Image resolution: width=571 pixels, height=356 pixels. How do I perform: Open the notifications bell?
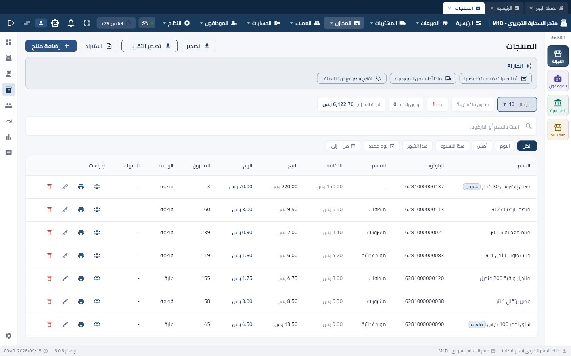pyautogui.click(x=71, y=23)
